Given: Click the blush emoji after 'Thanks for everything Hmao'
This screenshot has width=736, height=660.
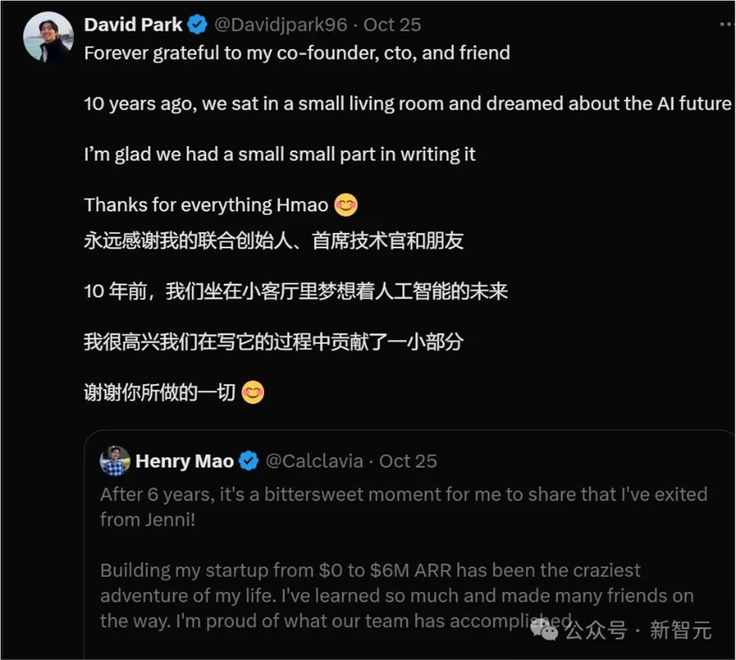Looking at the screenshot, I should (x=346, y=205).
